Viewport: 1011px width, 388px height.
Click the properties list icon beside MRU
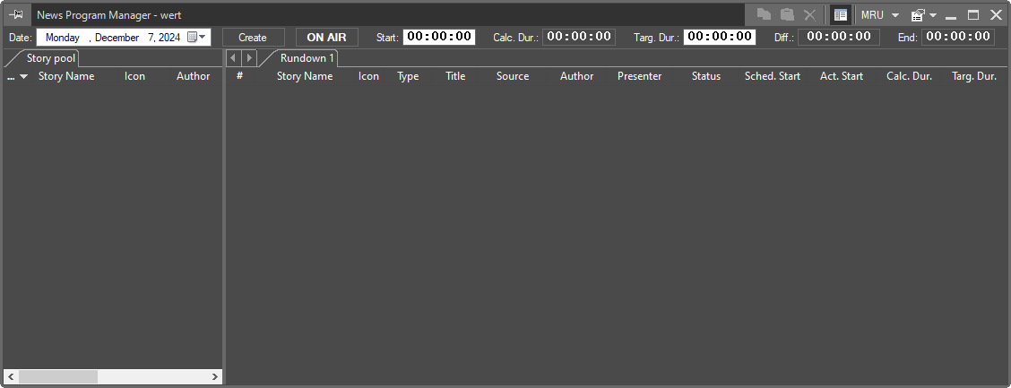[917, 14]
